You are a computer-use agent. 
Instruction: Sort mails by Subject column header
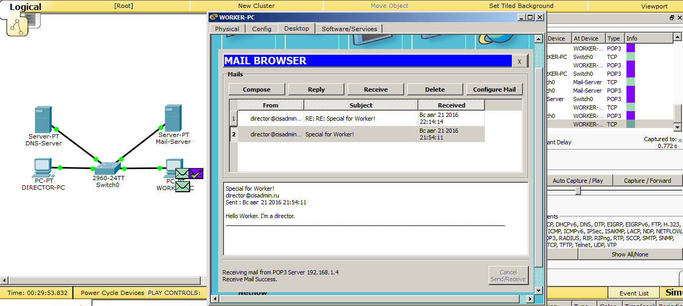pyautogui.click(x=361, y=105)
